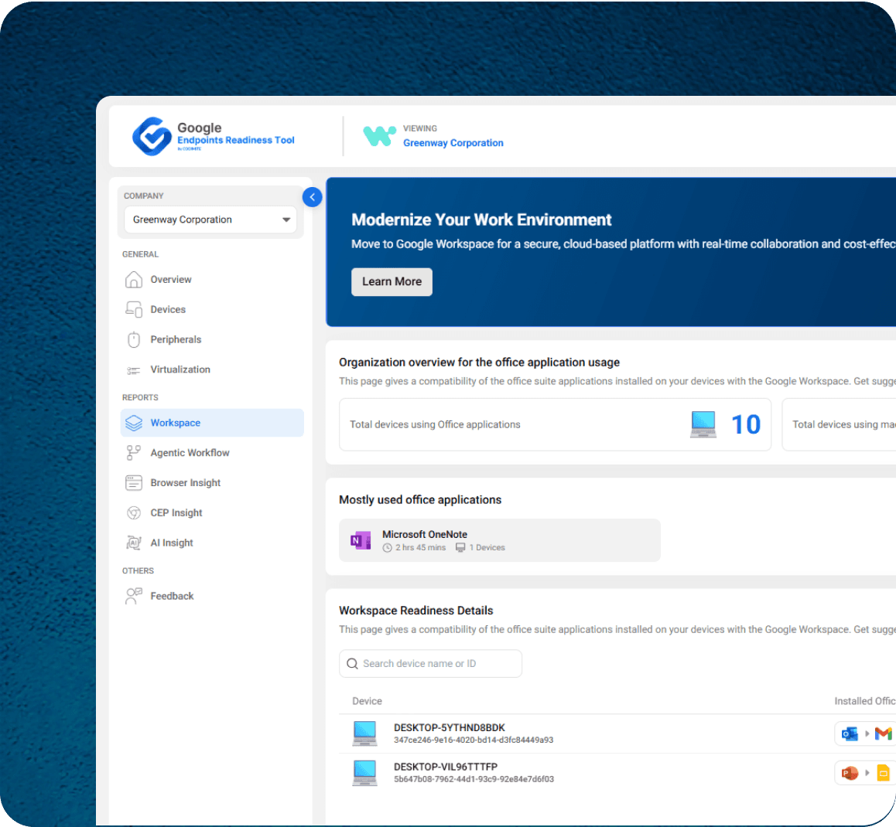Click device ID 347ce246-9e16-4020-bd14-d3fc84449a93

473,740
